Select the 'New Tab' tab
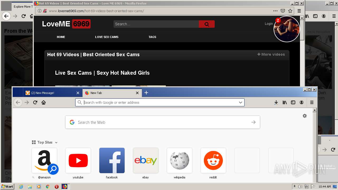Viewport: 338px width, 190px height. click(x=112, y=93)
